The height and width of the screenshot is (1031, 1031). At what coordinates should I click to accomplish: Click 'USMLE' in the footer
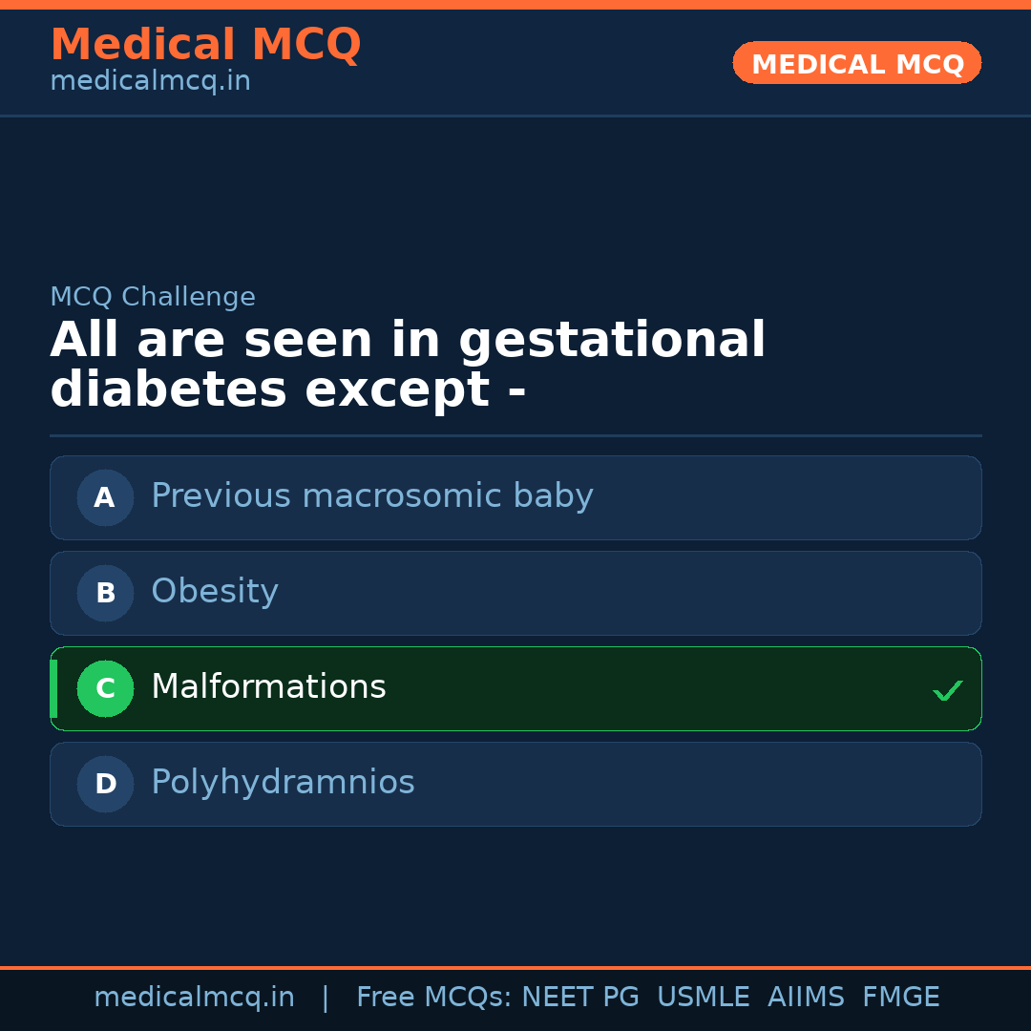click(x=703, y=998)
